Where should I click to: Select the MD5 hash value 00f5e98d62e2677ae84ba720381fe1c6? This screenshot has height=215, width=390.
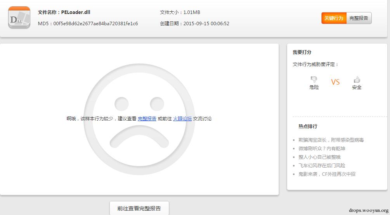coord(95,24)
